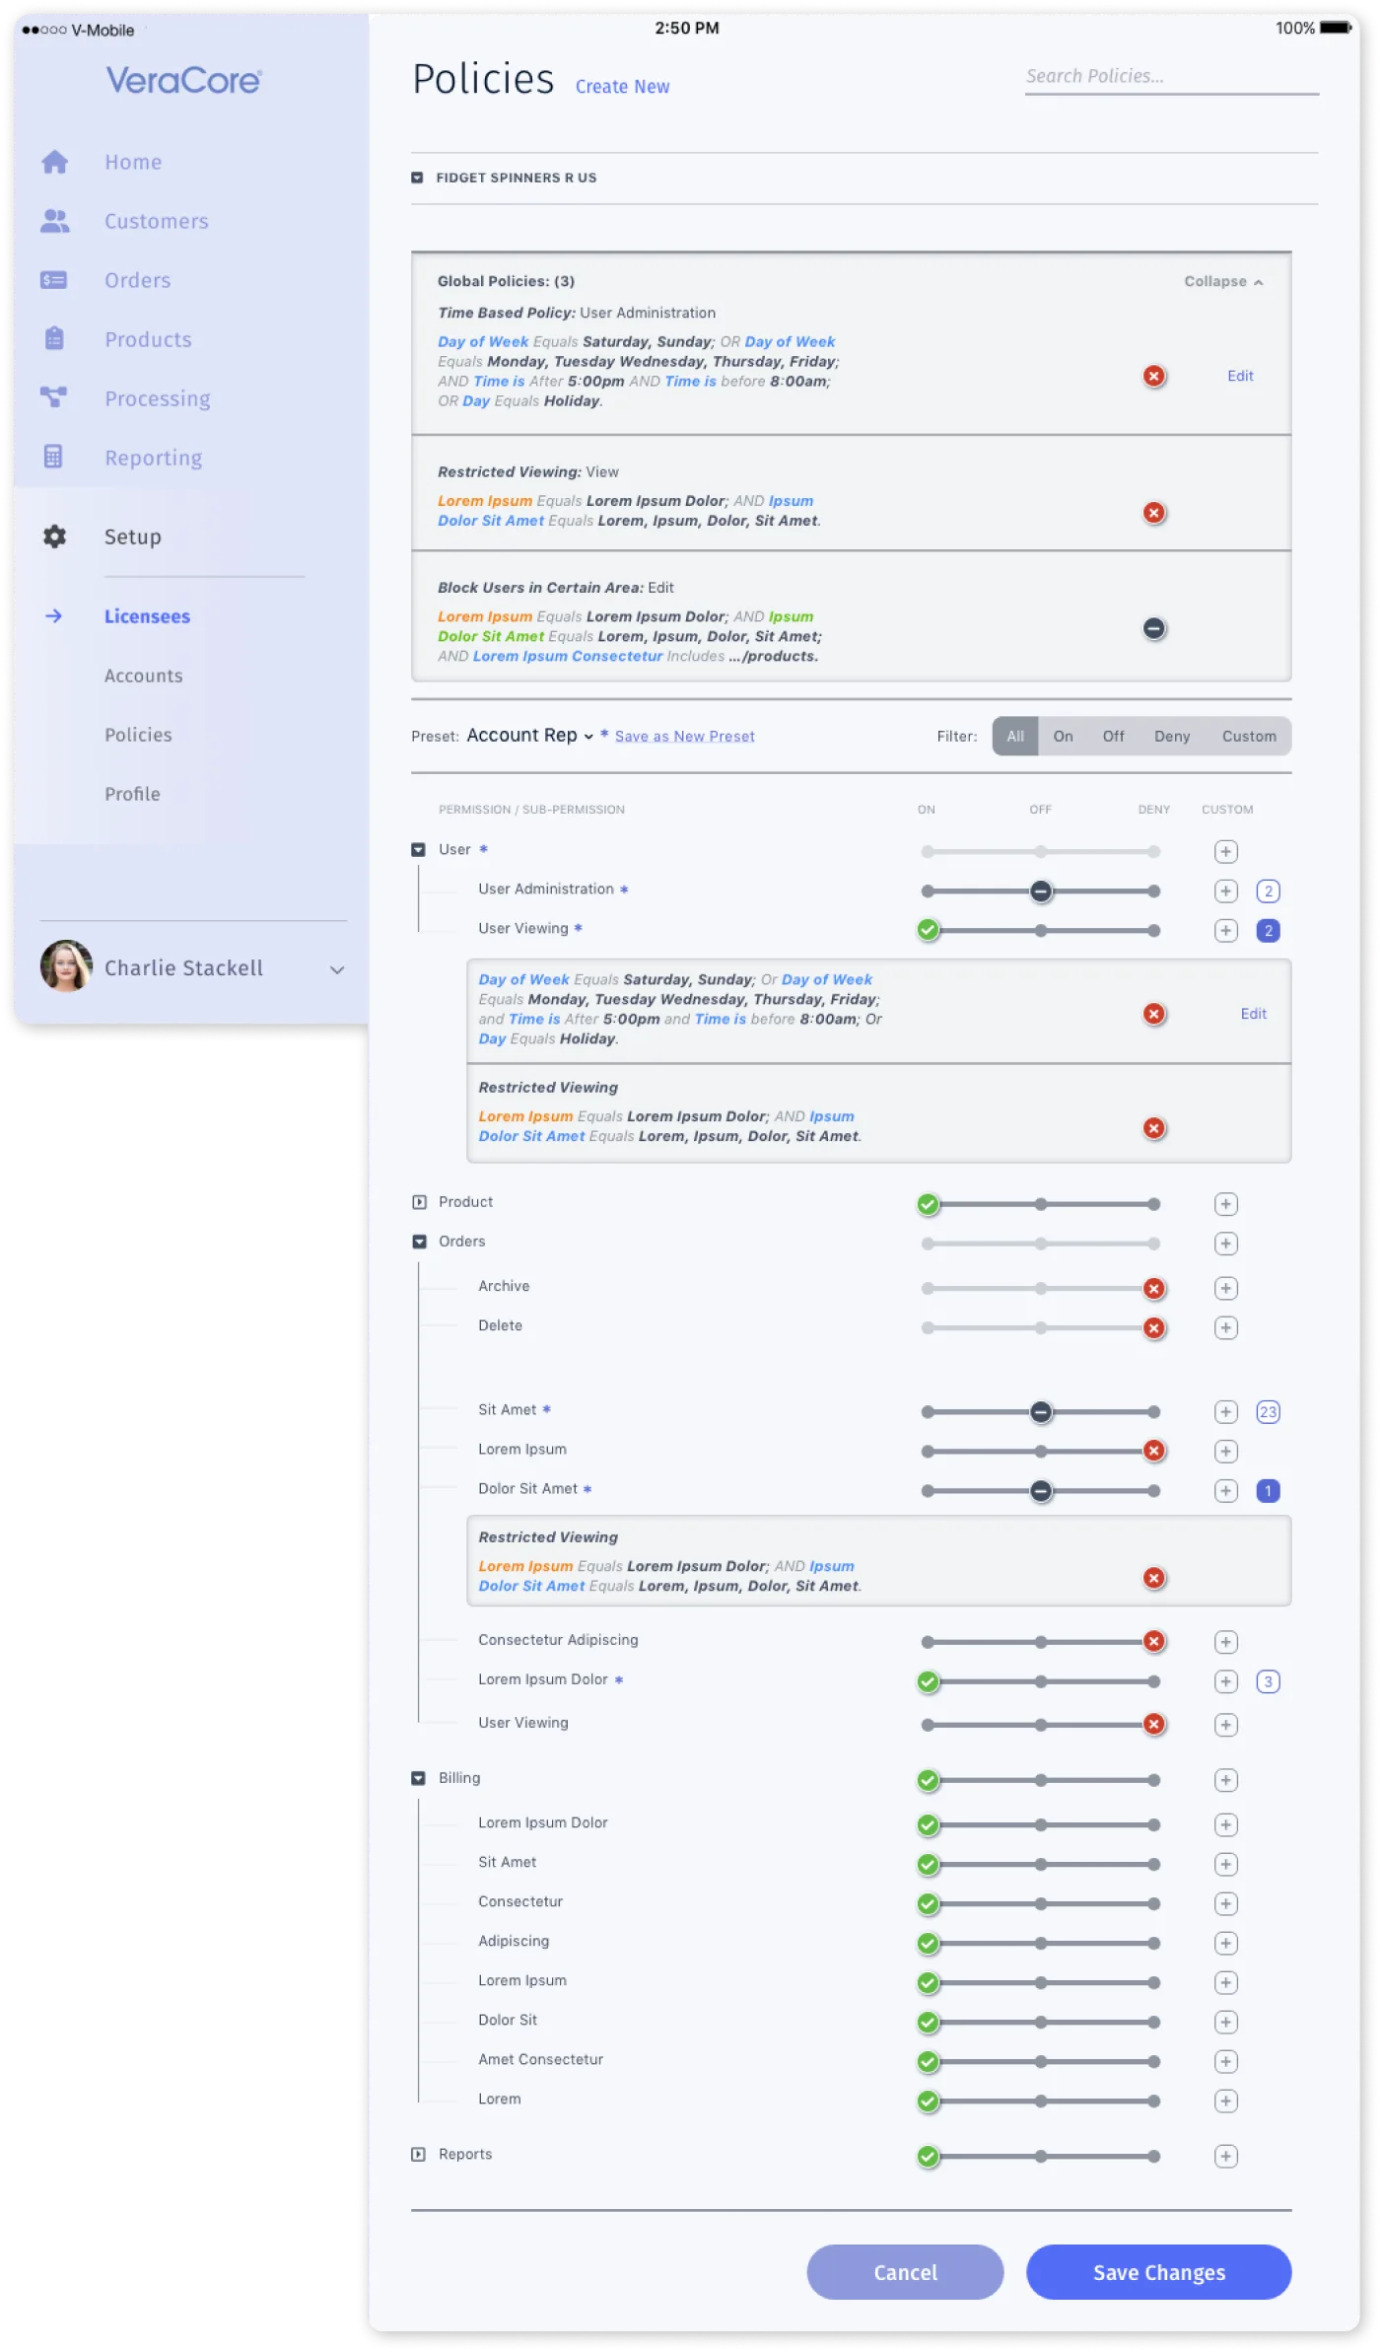Add custom rule for Reports row
The width and height of the screenshot is (1381, 2352).
[1226, 2157]
